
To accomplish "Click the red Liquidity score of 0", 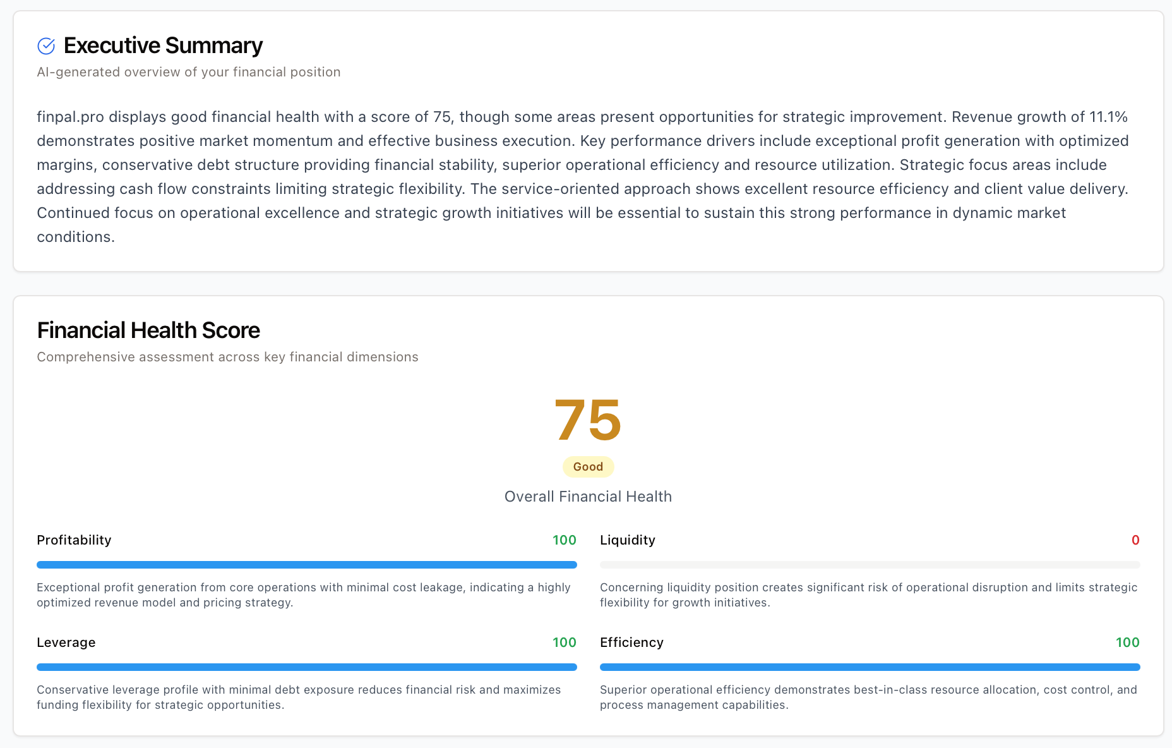I will (1135, 540).
